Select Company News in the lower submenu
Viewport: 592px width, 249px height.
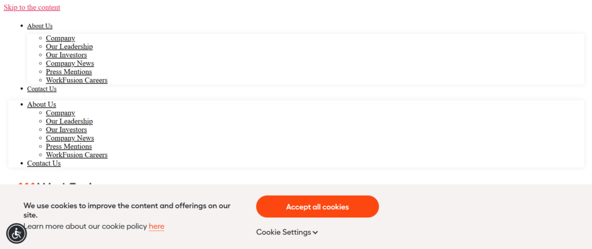pos(70,138)
